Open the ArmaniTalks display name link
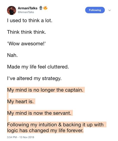This screenshot has width=118, height=141. click(x=28, y=8)
